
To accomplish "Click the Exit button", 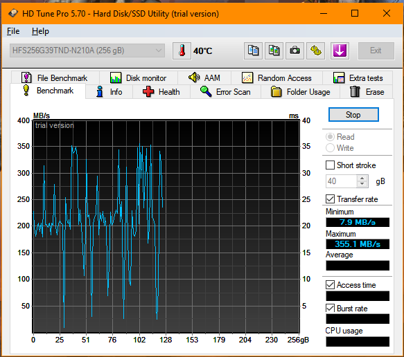I will click(x=376, y=51).
